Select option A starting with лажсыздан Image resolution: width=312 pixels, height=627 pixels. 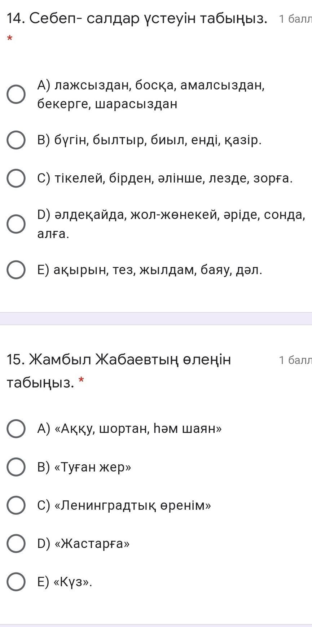click(16, 95)
